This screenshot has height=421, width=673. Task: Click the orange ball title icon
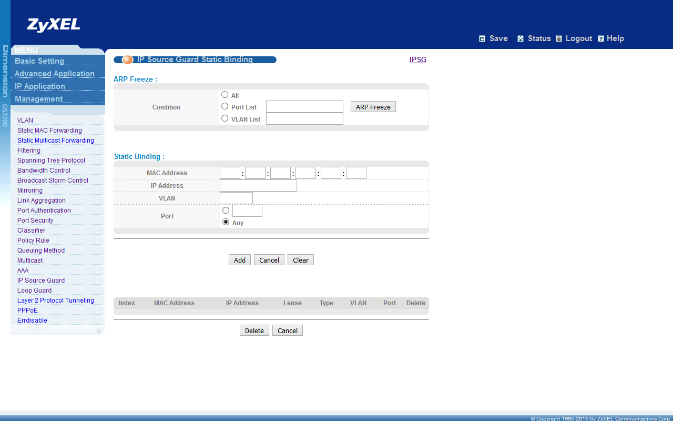tap(127, 59)
